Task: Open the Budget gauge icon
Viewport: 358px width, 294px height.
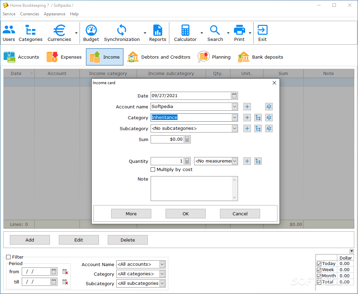Action: point(91,33)
